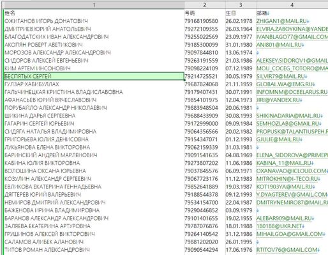Select the name ВОЛОШИНА ОКСАНА ЮРЬЕВНА

(45, 171)
